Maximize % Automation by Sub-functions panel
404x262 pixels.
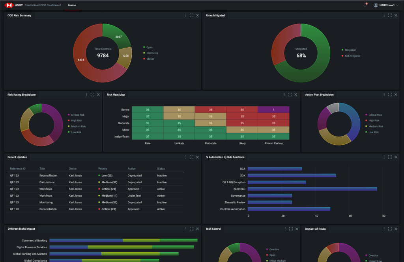pyautogui.click(x=390, y=157)
